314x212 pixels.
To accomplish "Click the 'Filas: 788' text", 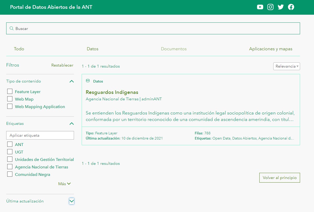I will 203,133.
